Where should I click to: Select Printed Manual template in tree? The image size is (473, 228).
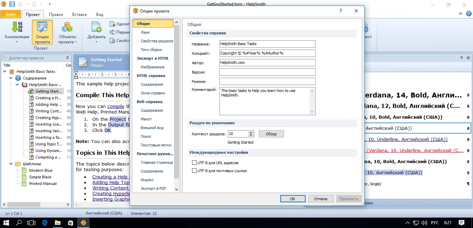[43, 184]
